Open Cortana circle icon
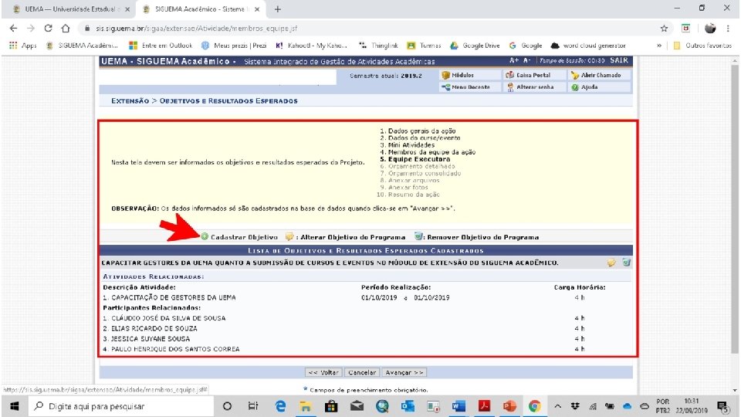This screenshot has height=417, width=741. [x=227, y=406]
